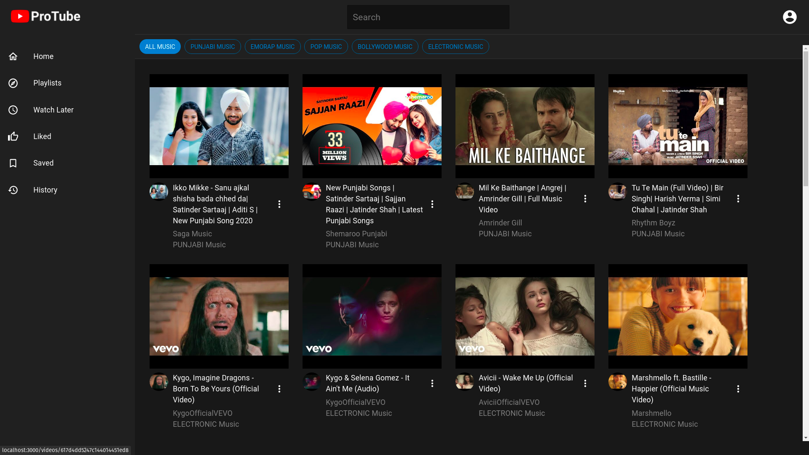The width and height of the screenshot is (809, 455).
Task: Open History in sidebar
Action: (x=67, y=190)
